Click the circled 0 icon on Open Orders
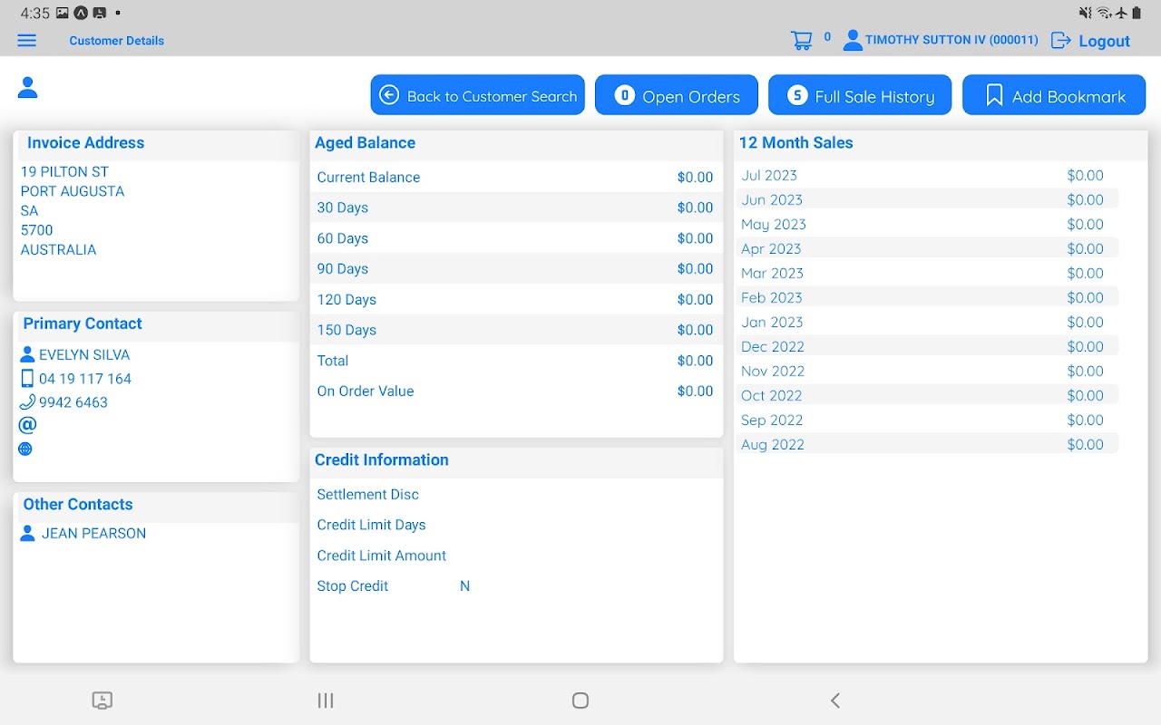 pyautogui.click(x=624, y=95)
